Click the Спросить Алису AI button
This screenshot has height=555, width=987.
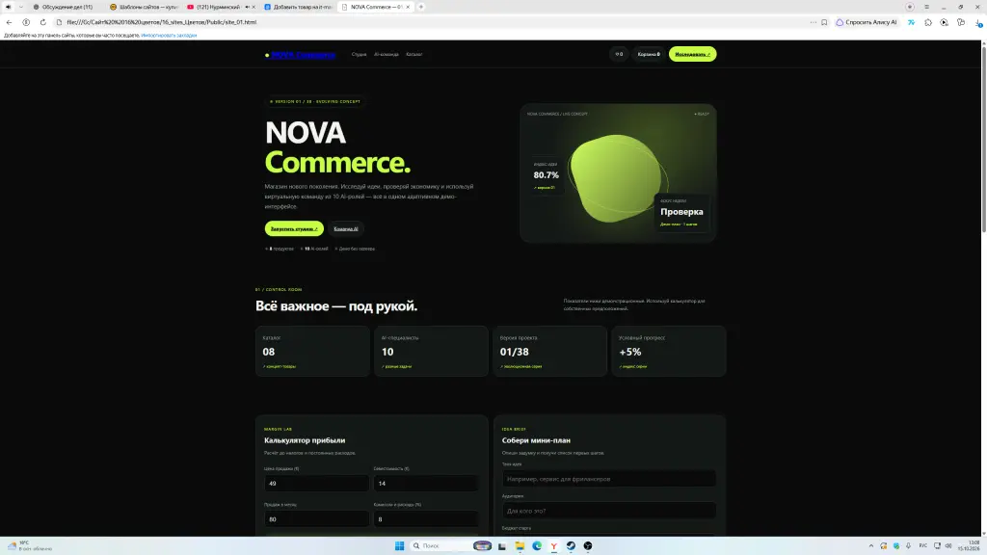point(867,22)
